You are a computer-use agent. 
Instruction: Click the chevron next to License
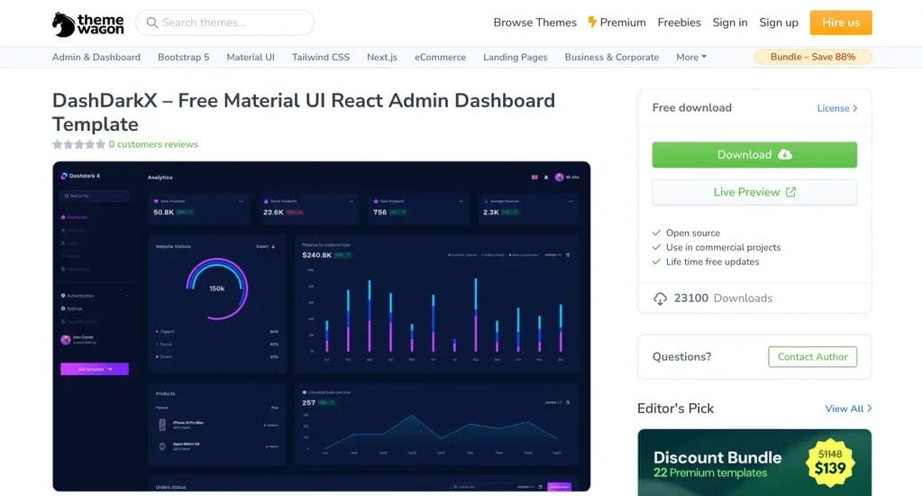pyautogui.click(x=854, y=108)
